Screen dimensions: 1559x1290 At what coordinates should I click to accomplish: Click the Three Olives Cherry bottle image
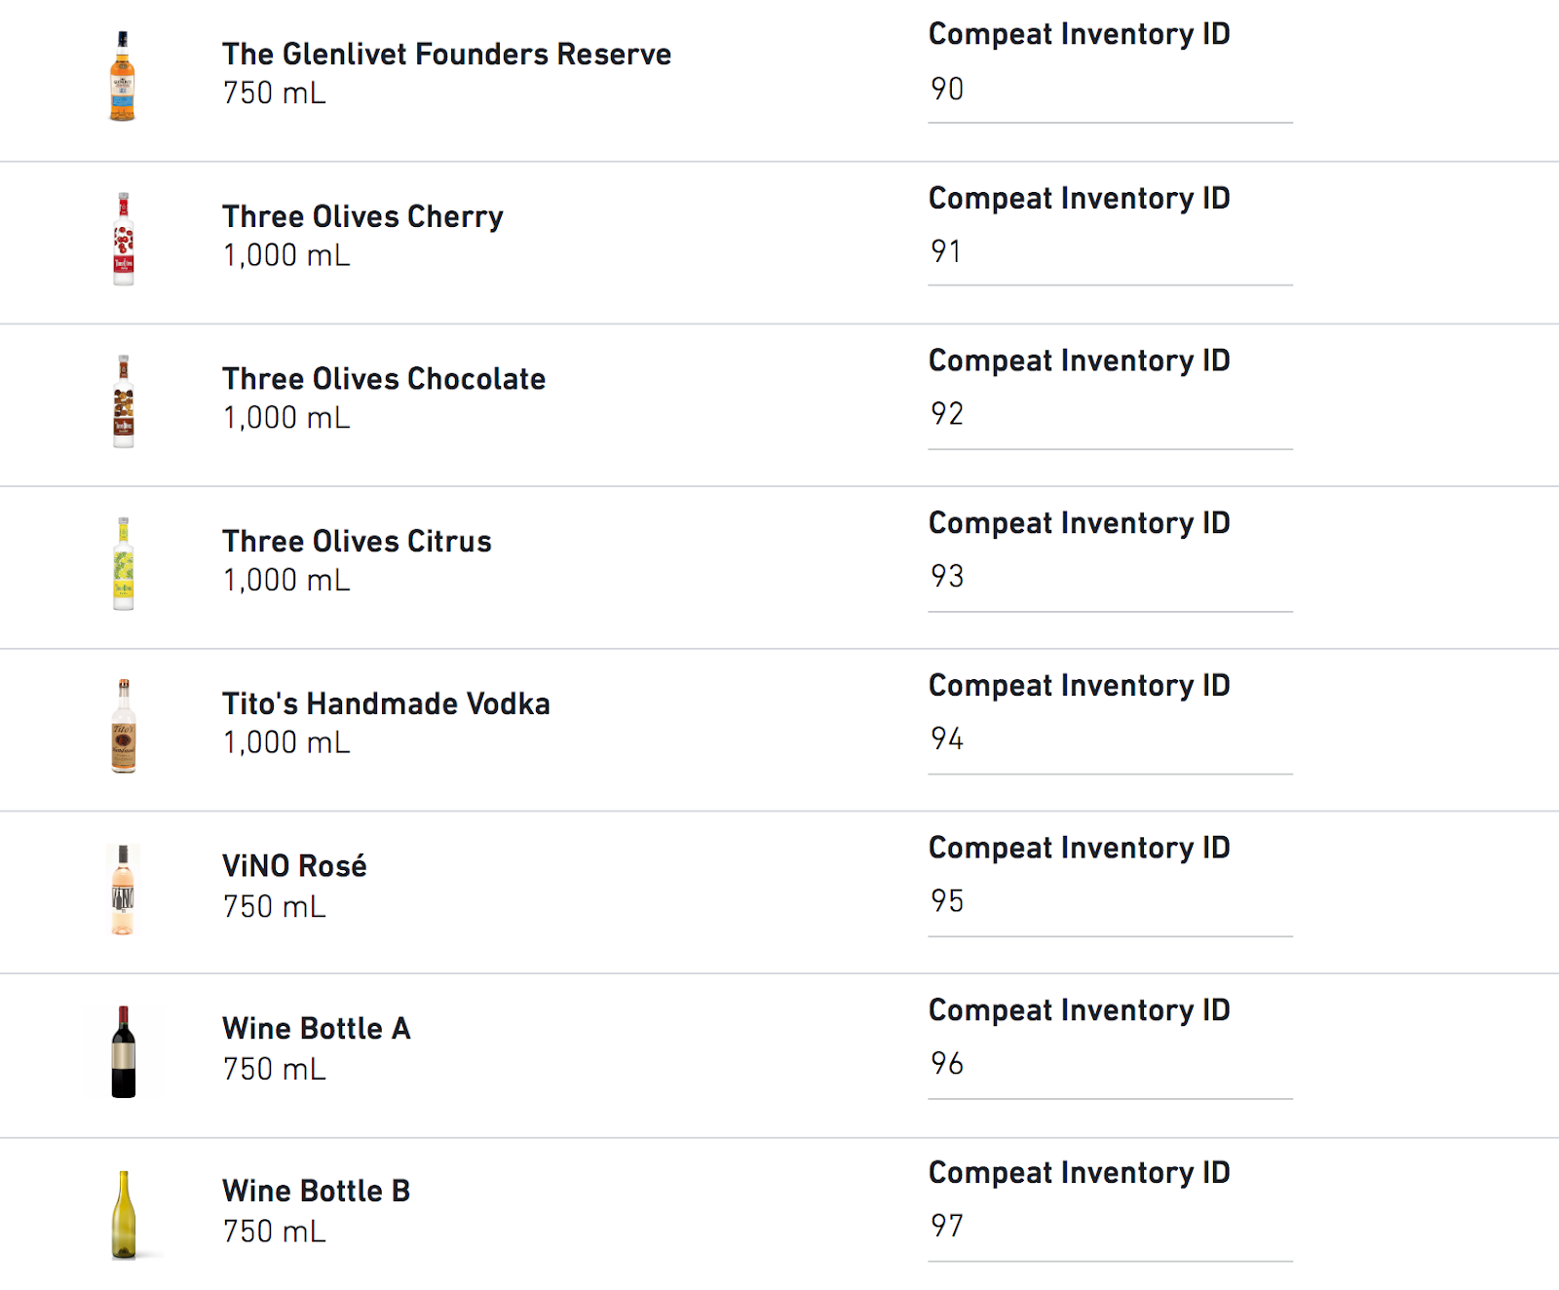(x=123, y=239)
